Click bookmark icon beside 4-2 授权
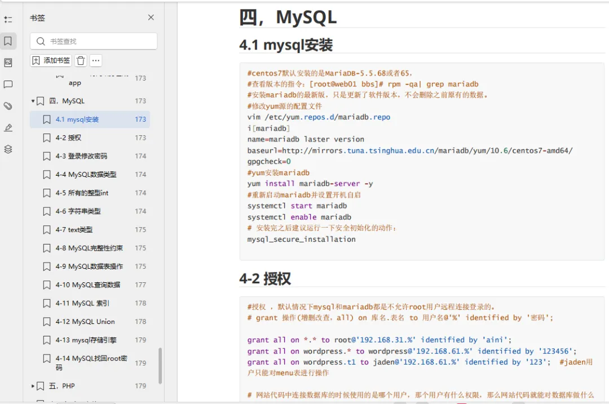 (x=47, y=138)
